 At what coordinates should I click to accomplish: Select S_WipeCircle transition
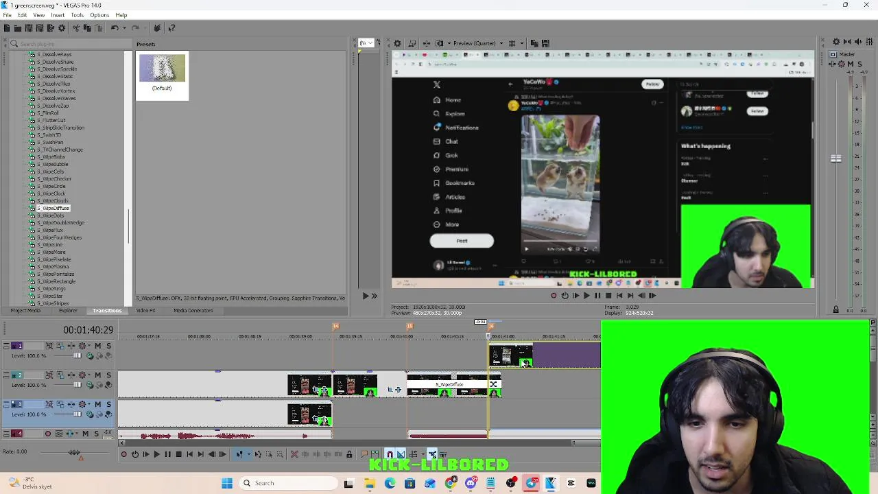pos(52,186)
